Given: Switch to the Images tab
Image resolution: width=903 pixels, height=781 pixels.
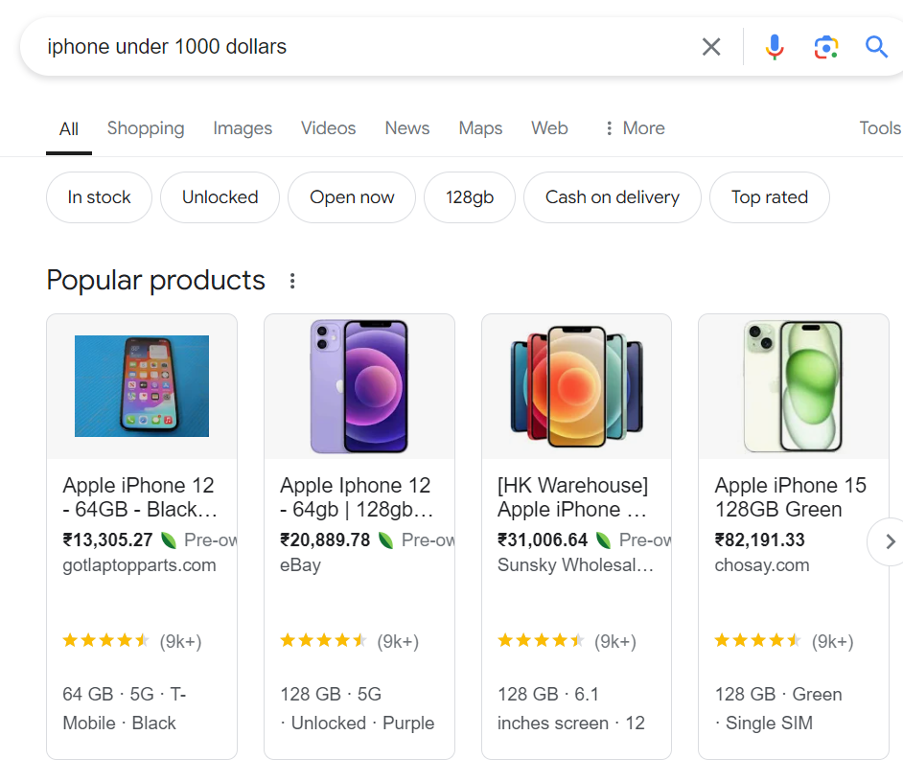Looking at the screenshot, I should (243, 128).
